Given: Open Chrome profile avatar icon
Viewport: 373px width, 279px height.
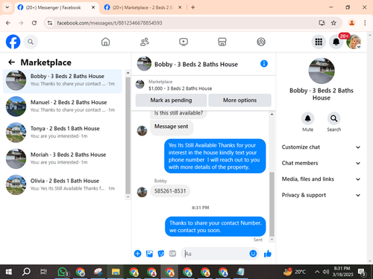Looking at the screenshot, I should [351, 23].
